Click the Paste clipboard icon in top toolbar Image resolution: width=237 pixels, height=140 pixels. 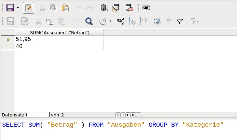(65, 8)
